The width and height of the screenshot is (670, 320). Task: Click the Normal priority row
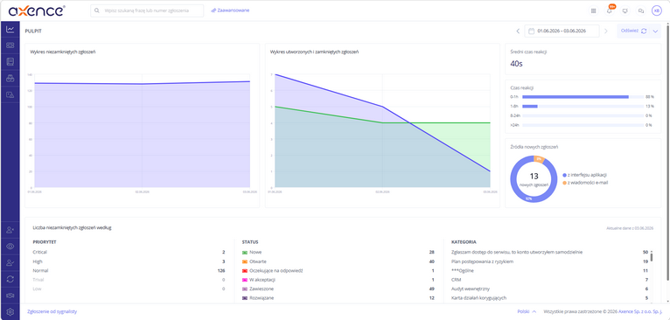[x=129, y=270]
